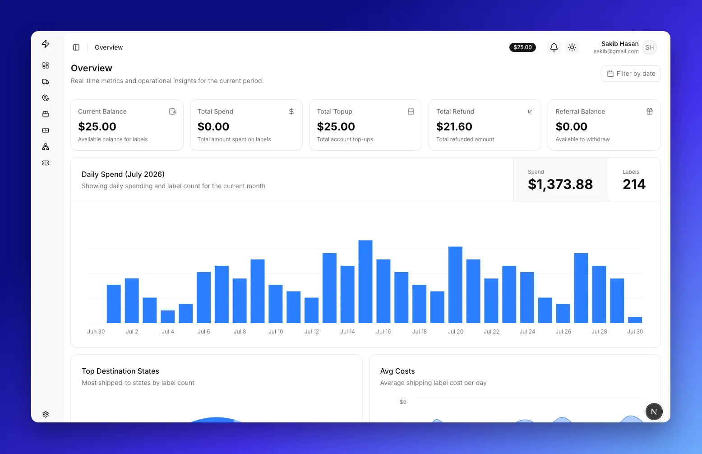Click the Overview breadcrumb
702x454 pixels.
pos(109,47)
